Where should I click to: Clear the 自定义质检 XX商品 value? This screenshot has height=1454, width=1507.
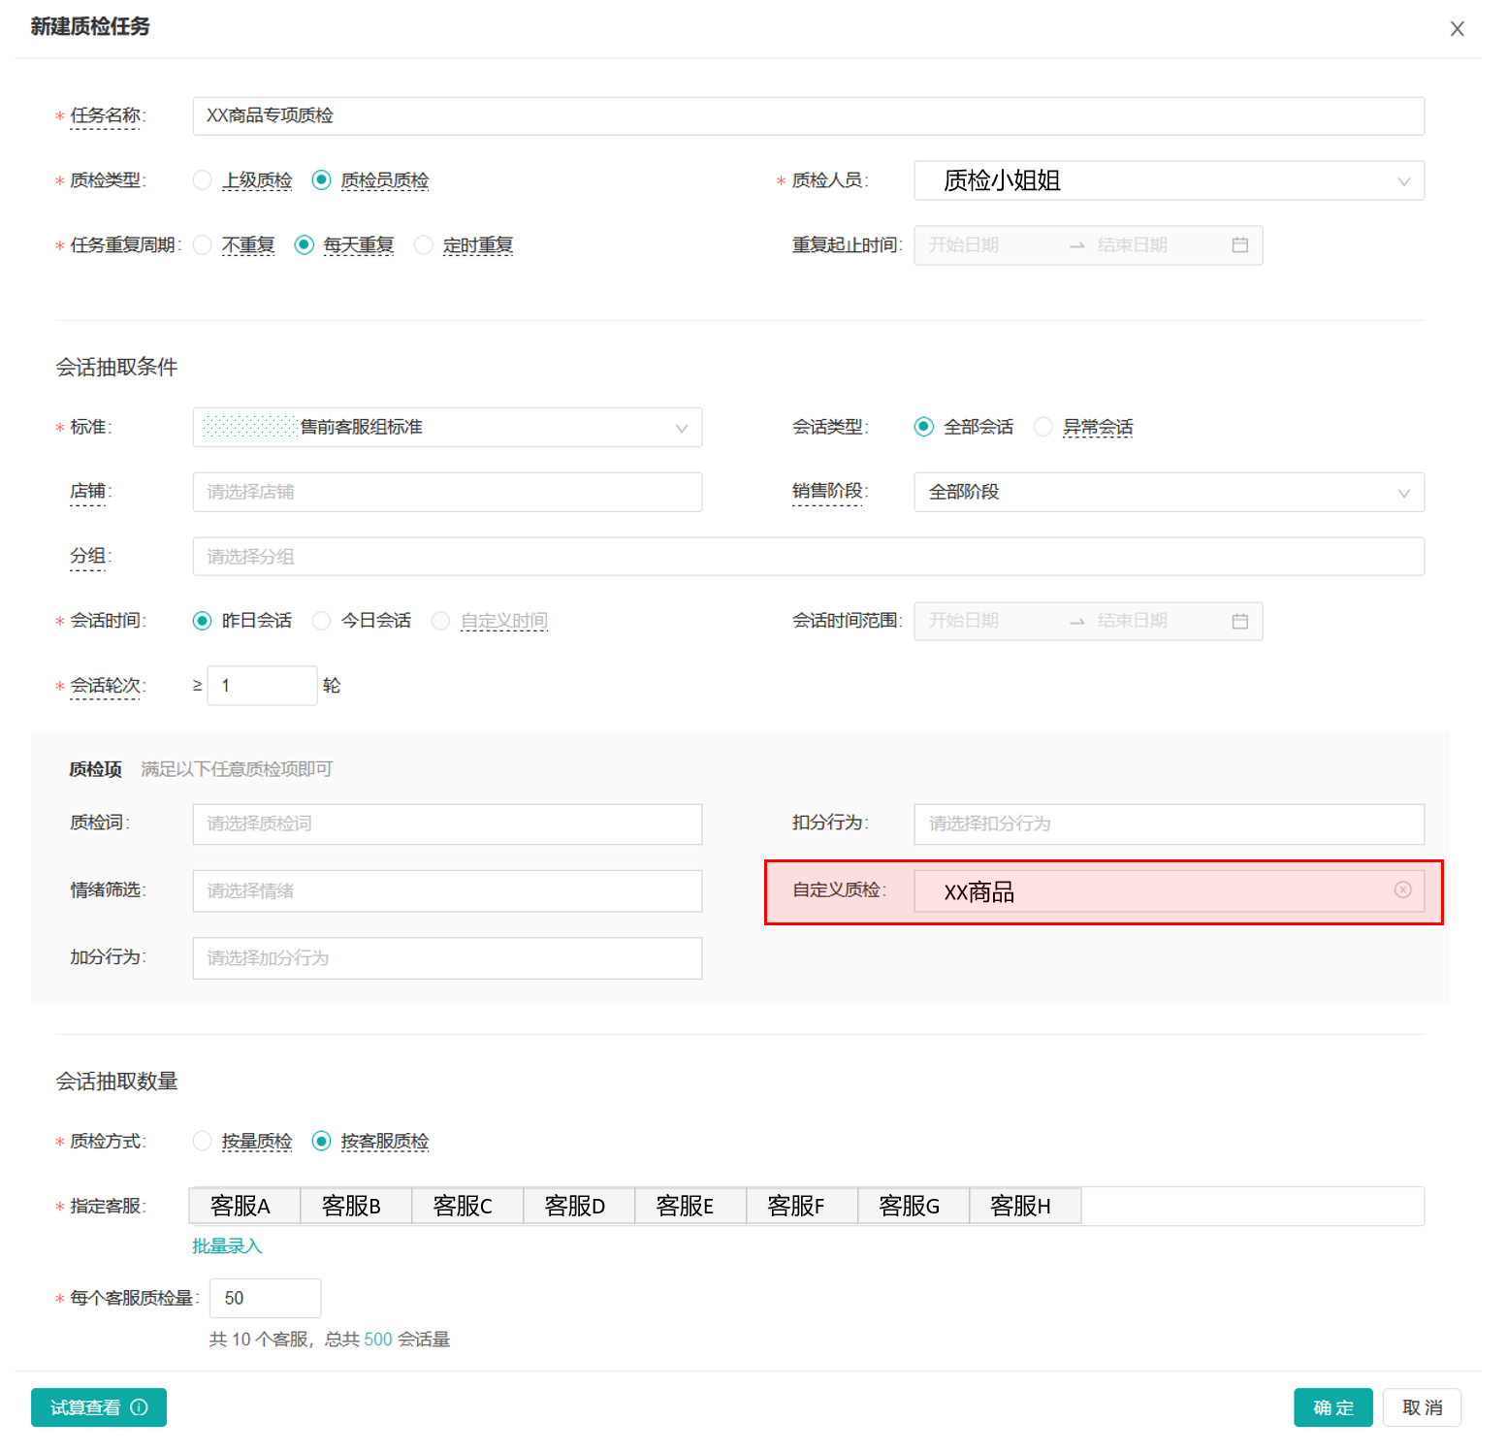coord(1402,890)
